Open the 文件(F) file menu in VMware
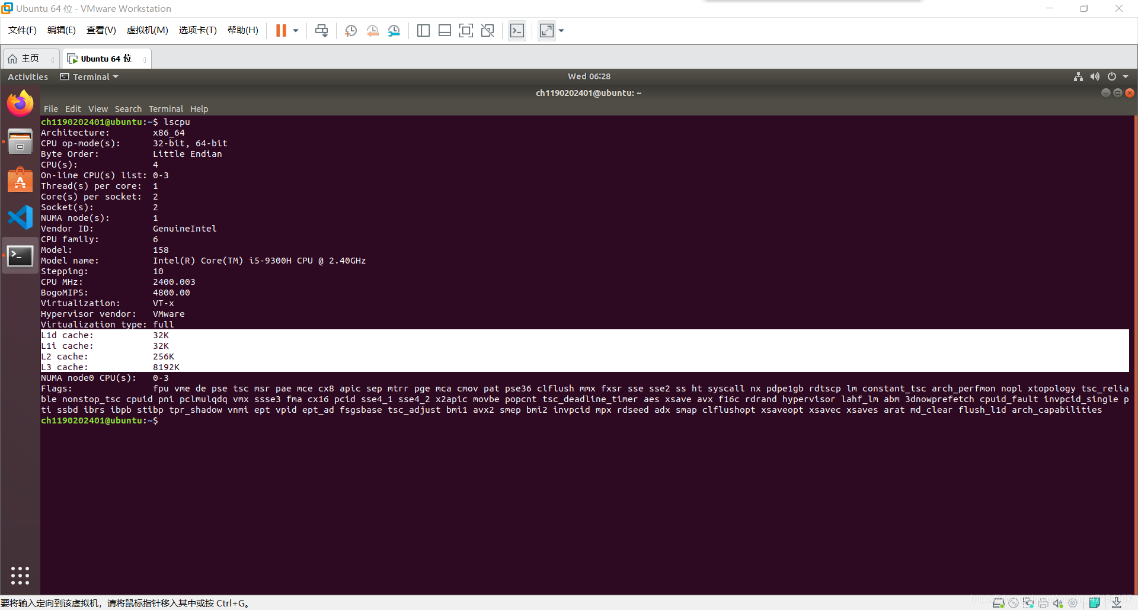The height and width of the screenshot is (610, 1138). point(23,30)
